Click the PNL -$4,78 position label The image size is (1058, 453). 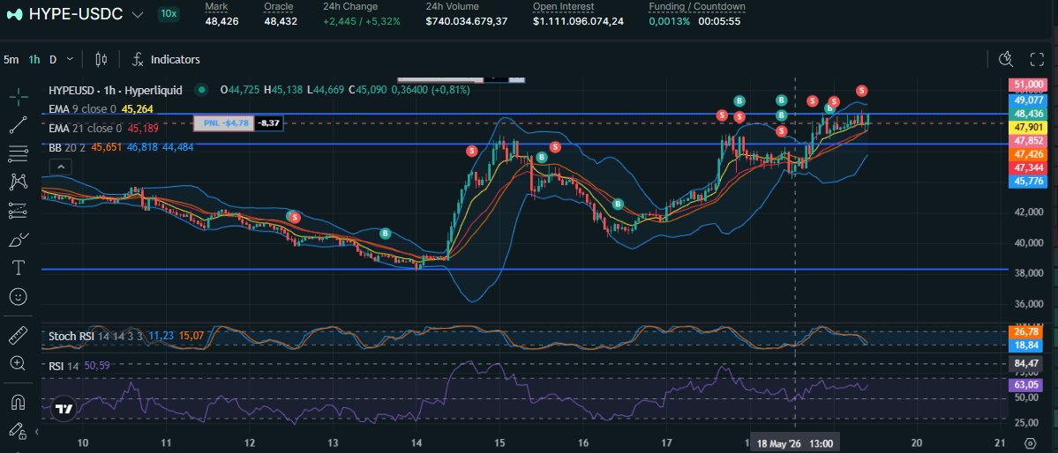pyautogui.click(x=222, y=123)
